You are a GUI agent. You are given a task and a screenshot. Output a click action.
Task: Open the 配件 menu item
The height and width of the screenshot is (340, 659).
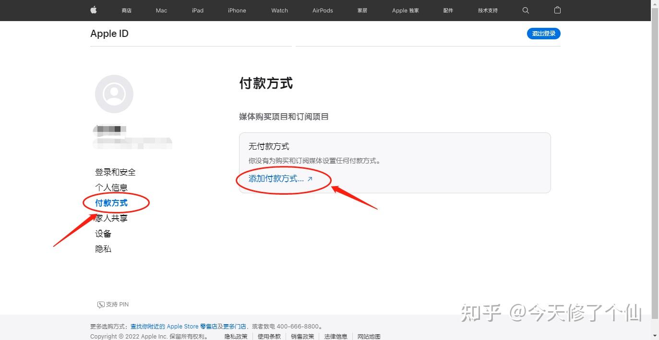click(448, 11)
